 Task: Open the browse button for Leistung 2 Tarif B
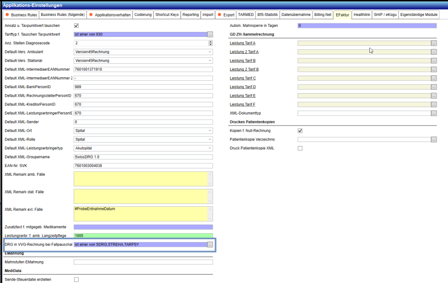(x=434, y=69)
